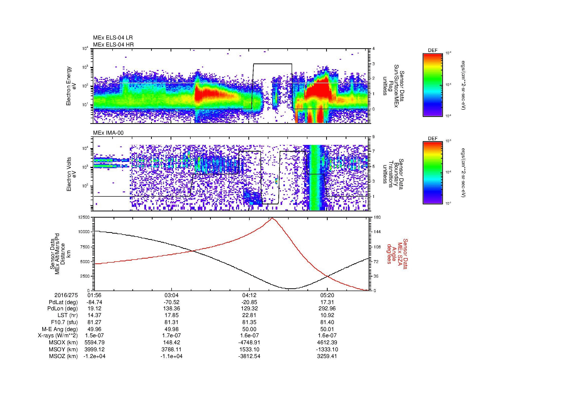Click the 'MEx ELS-04 HR' panel title
This screenshot has height=413, width=585.
click(113, 44)
